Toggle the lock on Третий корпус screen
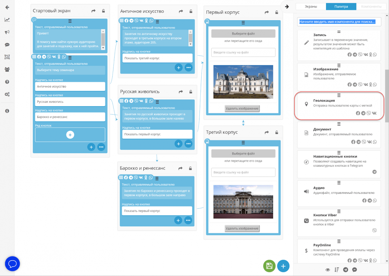This screenshot has height=276, width=389. pos(277,132)
